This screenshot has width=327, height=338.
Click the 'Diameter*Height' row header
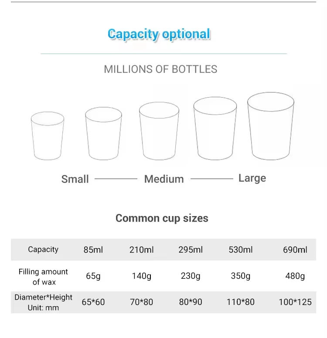43,302
